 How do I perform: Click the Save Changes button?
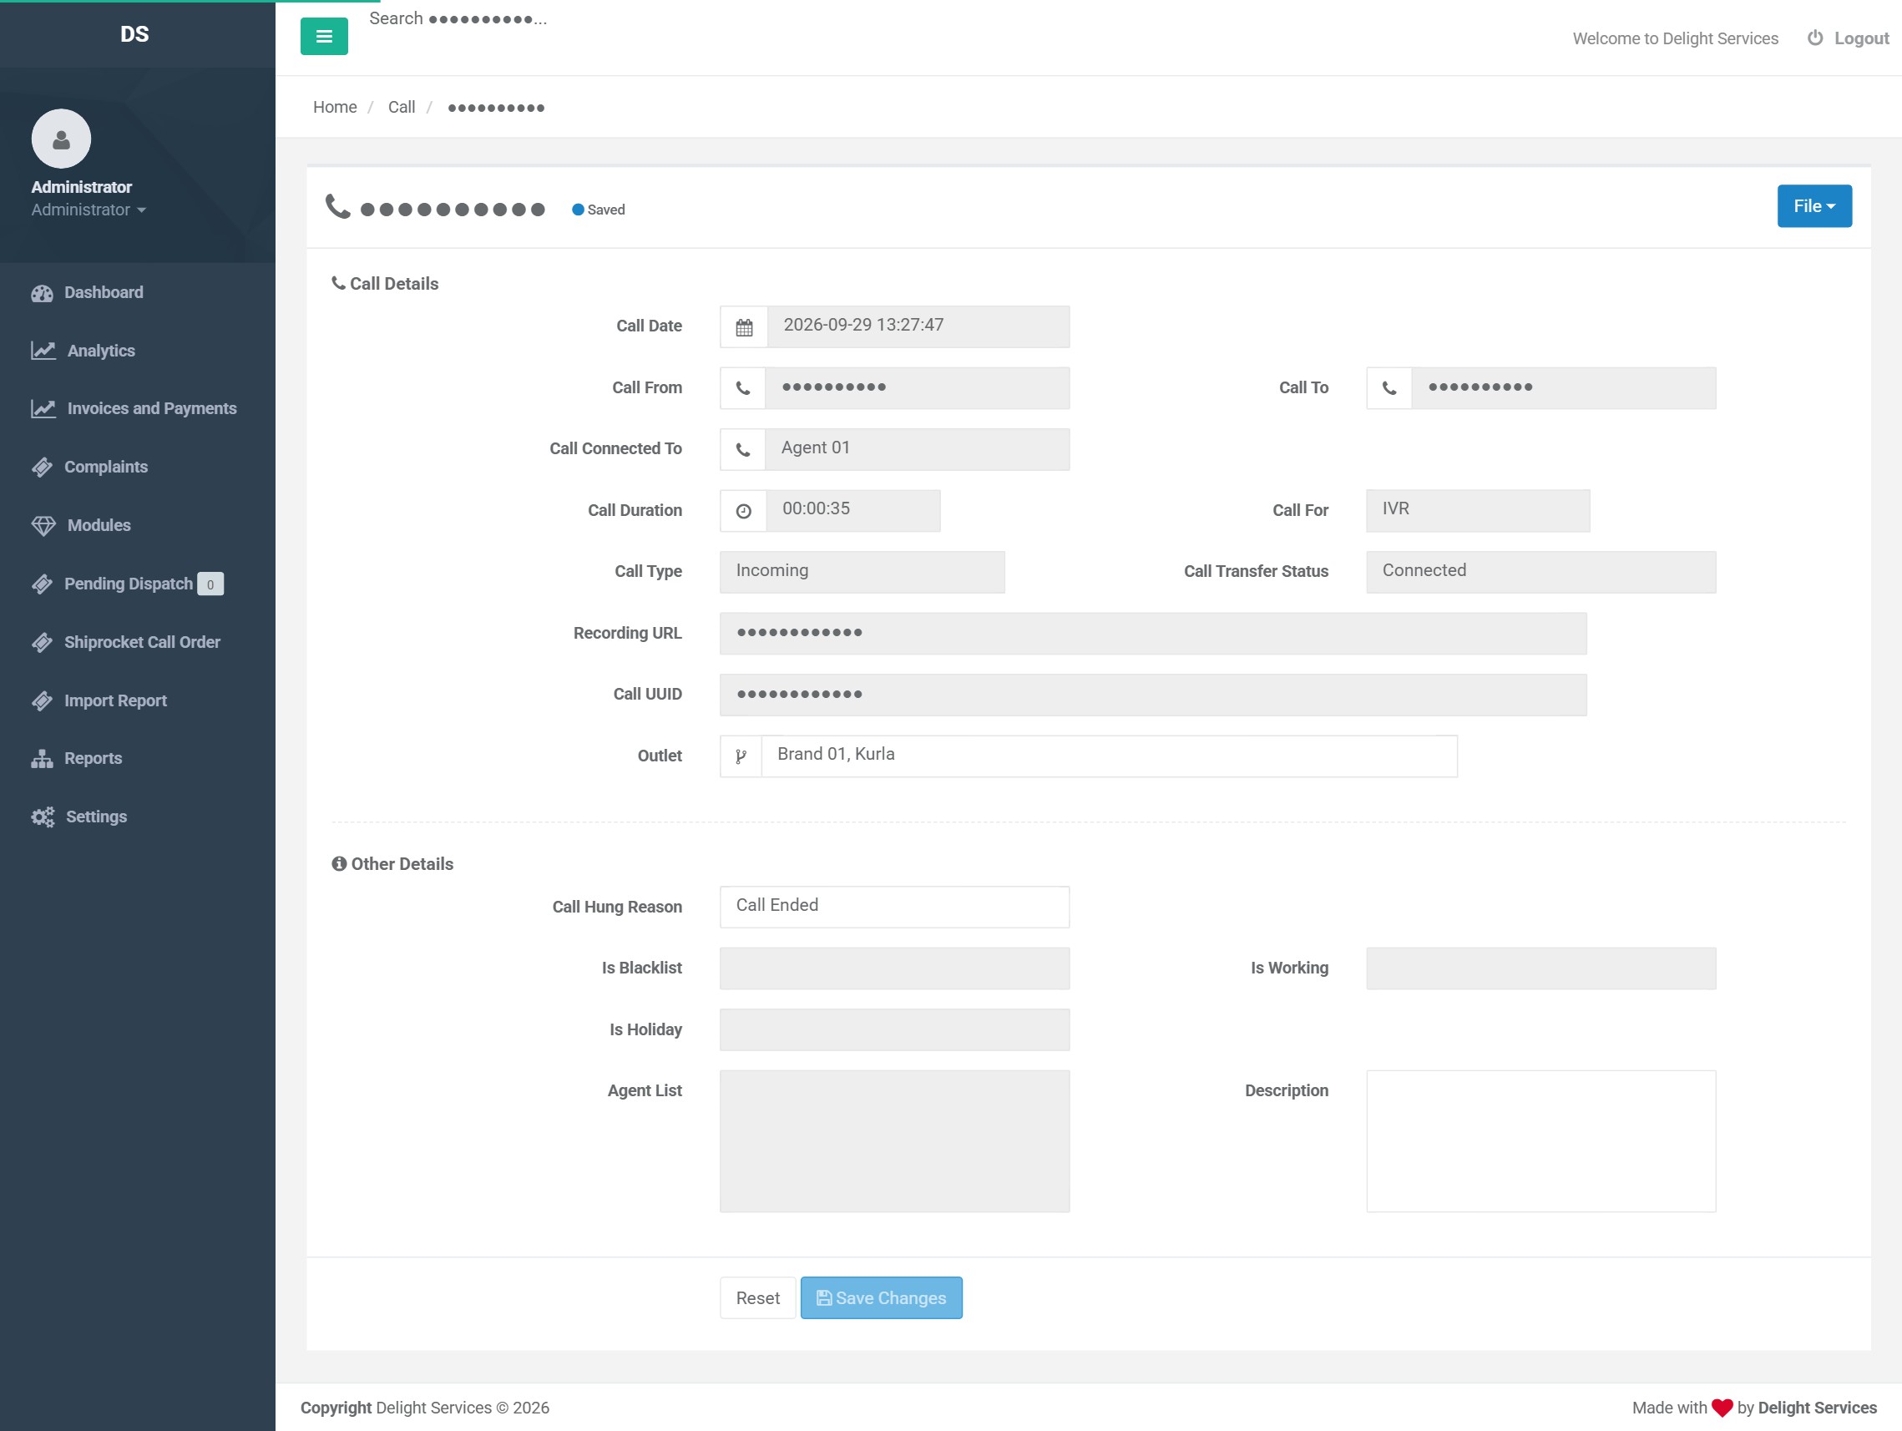click(882, 1298)
